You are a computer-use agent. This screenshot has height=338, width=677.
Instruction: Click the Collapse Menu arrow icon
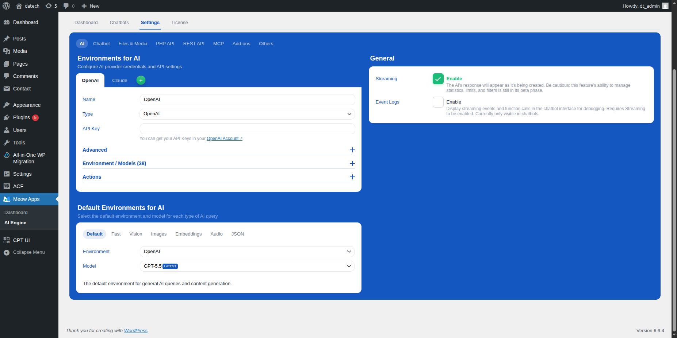7,252
